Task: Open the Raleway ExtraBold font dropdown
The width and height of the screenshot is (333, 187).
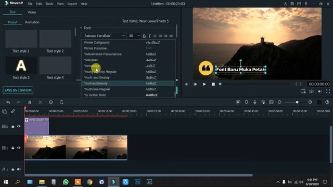Action: (x=104, y=36)
